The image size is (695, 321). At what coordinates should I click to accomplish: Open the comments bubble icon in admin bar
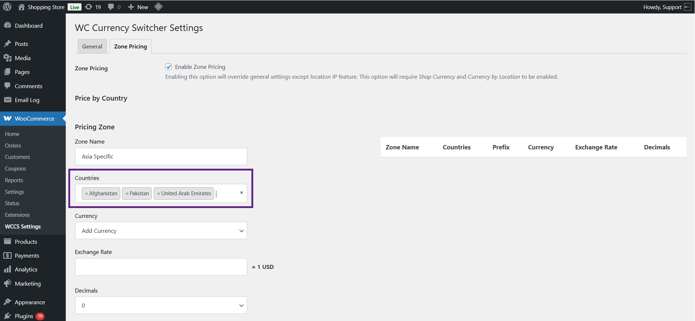click(111, 7)
